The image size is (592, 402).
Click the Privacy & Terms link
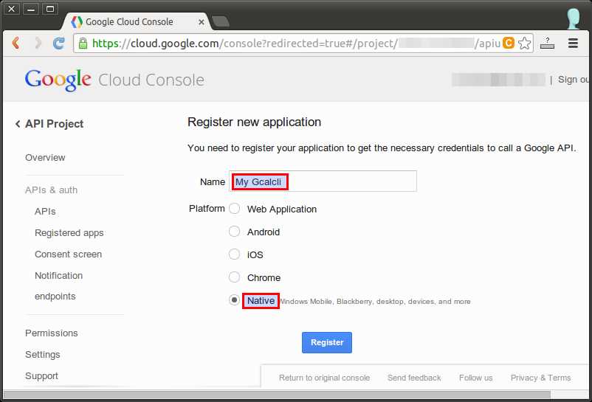(540, 378)
